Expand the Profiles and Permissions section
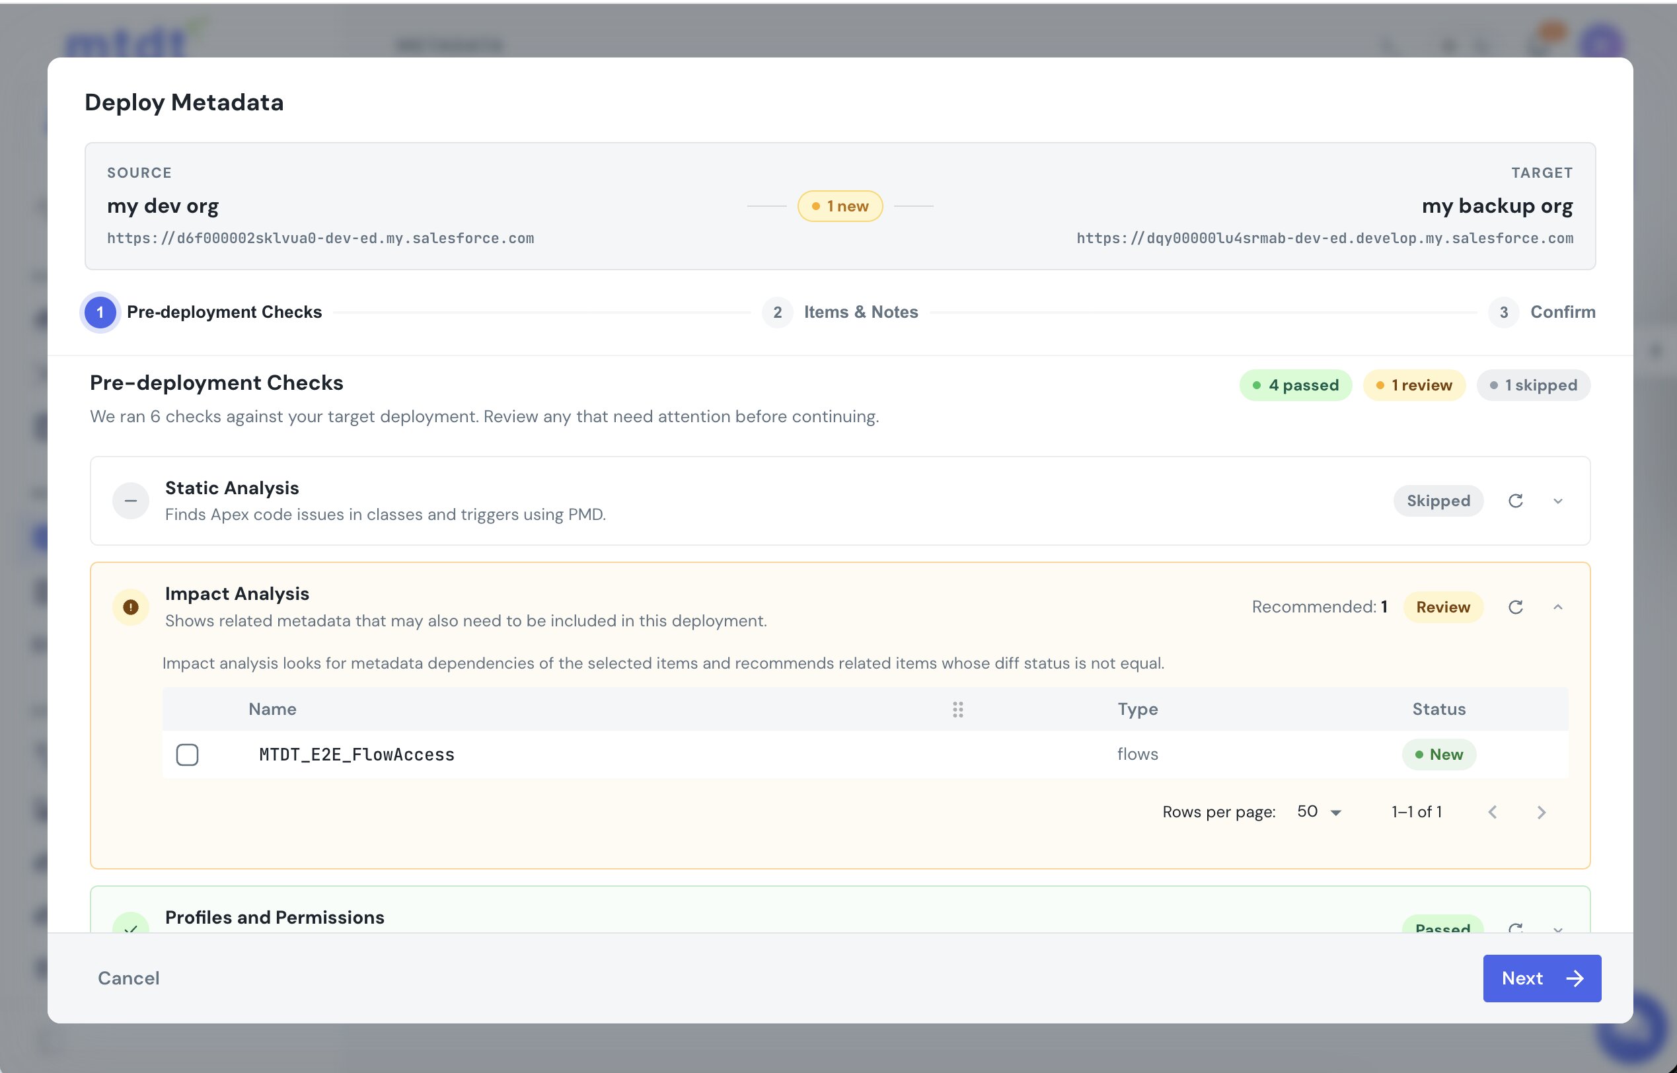 click(1558, 928)
